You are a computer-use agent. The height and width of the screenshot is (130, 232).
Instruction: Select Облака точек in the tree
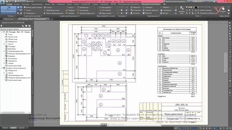click(13, 39)
